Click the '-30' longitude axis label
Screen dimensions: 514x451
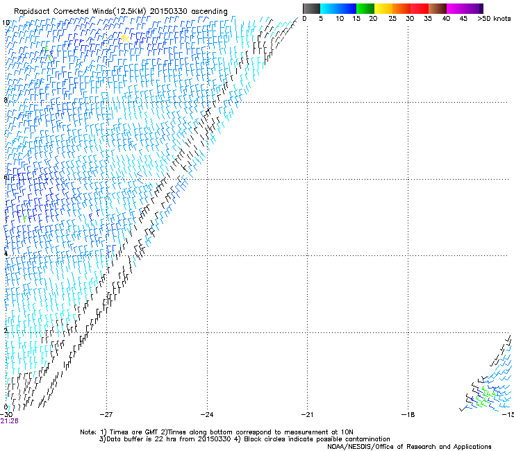point(6,415)
